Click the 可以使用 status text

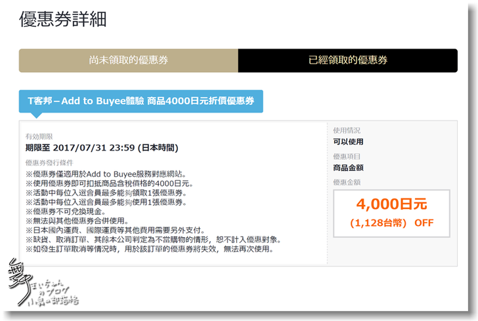[348, 142]
